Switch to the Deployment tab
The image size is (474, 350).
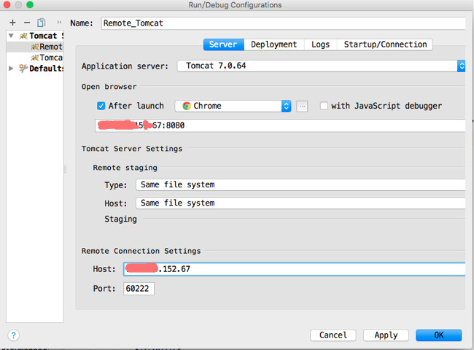click(273, 44)
